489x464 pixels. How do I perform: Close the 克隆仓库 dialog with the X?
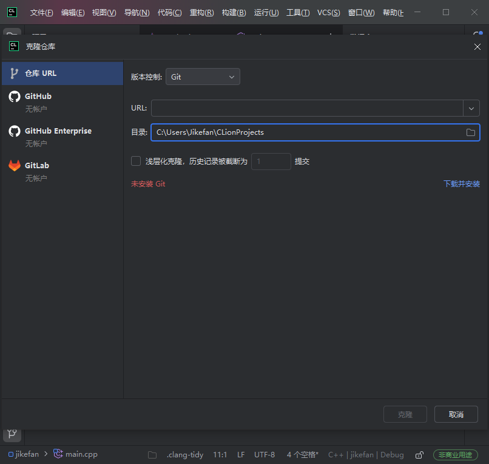coord(477,47)
